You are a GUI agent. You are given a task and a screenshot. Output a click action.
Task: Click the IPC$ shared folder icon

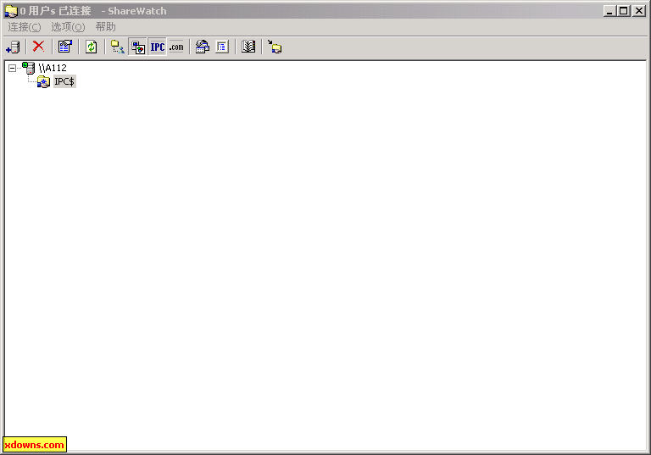[x=43, y=82]
